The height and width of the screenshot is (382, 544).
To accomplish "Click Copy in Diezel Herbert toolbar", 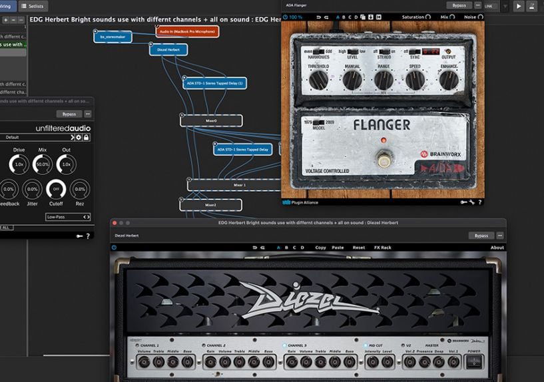I will (320, 248).
